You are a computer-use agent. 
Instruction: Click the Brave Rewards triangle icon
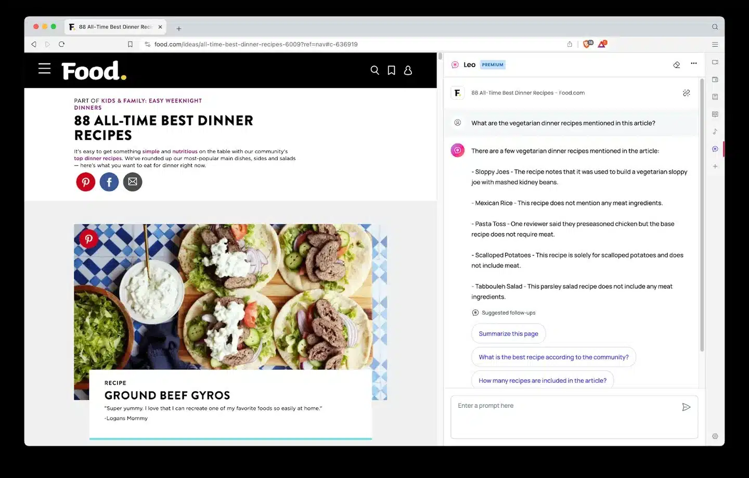(x=602, y=44)
